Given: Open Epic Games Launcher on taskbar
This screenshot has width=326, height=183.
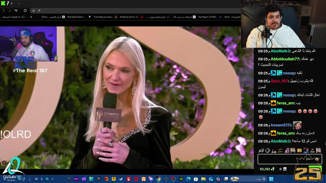Looking at the screenshot, I should [x=99, y=179].
